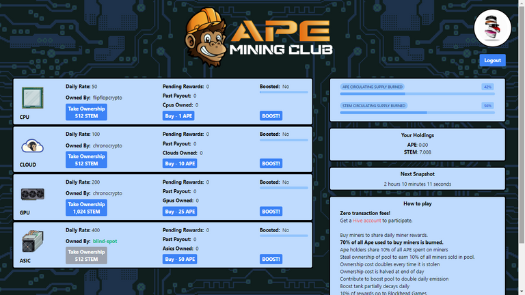Click the APE holdings value 0.00
The height and width of the screenshot is (295, 525).
(x=423, y=145)
